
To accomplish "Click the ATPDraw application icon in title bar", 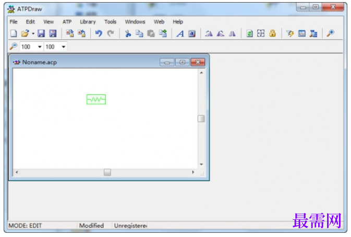I will pos(11,9).
